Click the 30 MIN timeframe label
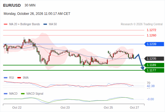Image resolution: width=165 pixels, height=112 pixels. tap(30, 5)
